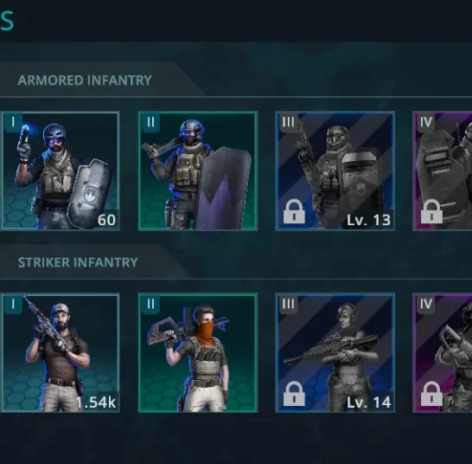The height and width of the screenshot is (464, 472).
Task: Select the tier II Striker Infantry unit
Action: tap(198, 352)
